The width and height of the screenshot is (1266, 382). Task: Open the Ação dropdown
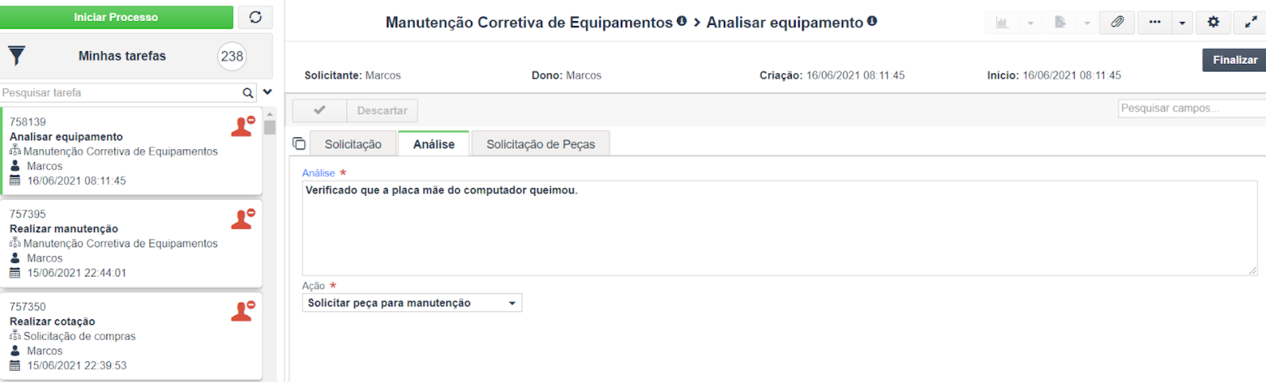coord(411,303)
